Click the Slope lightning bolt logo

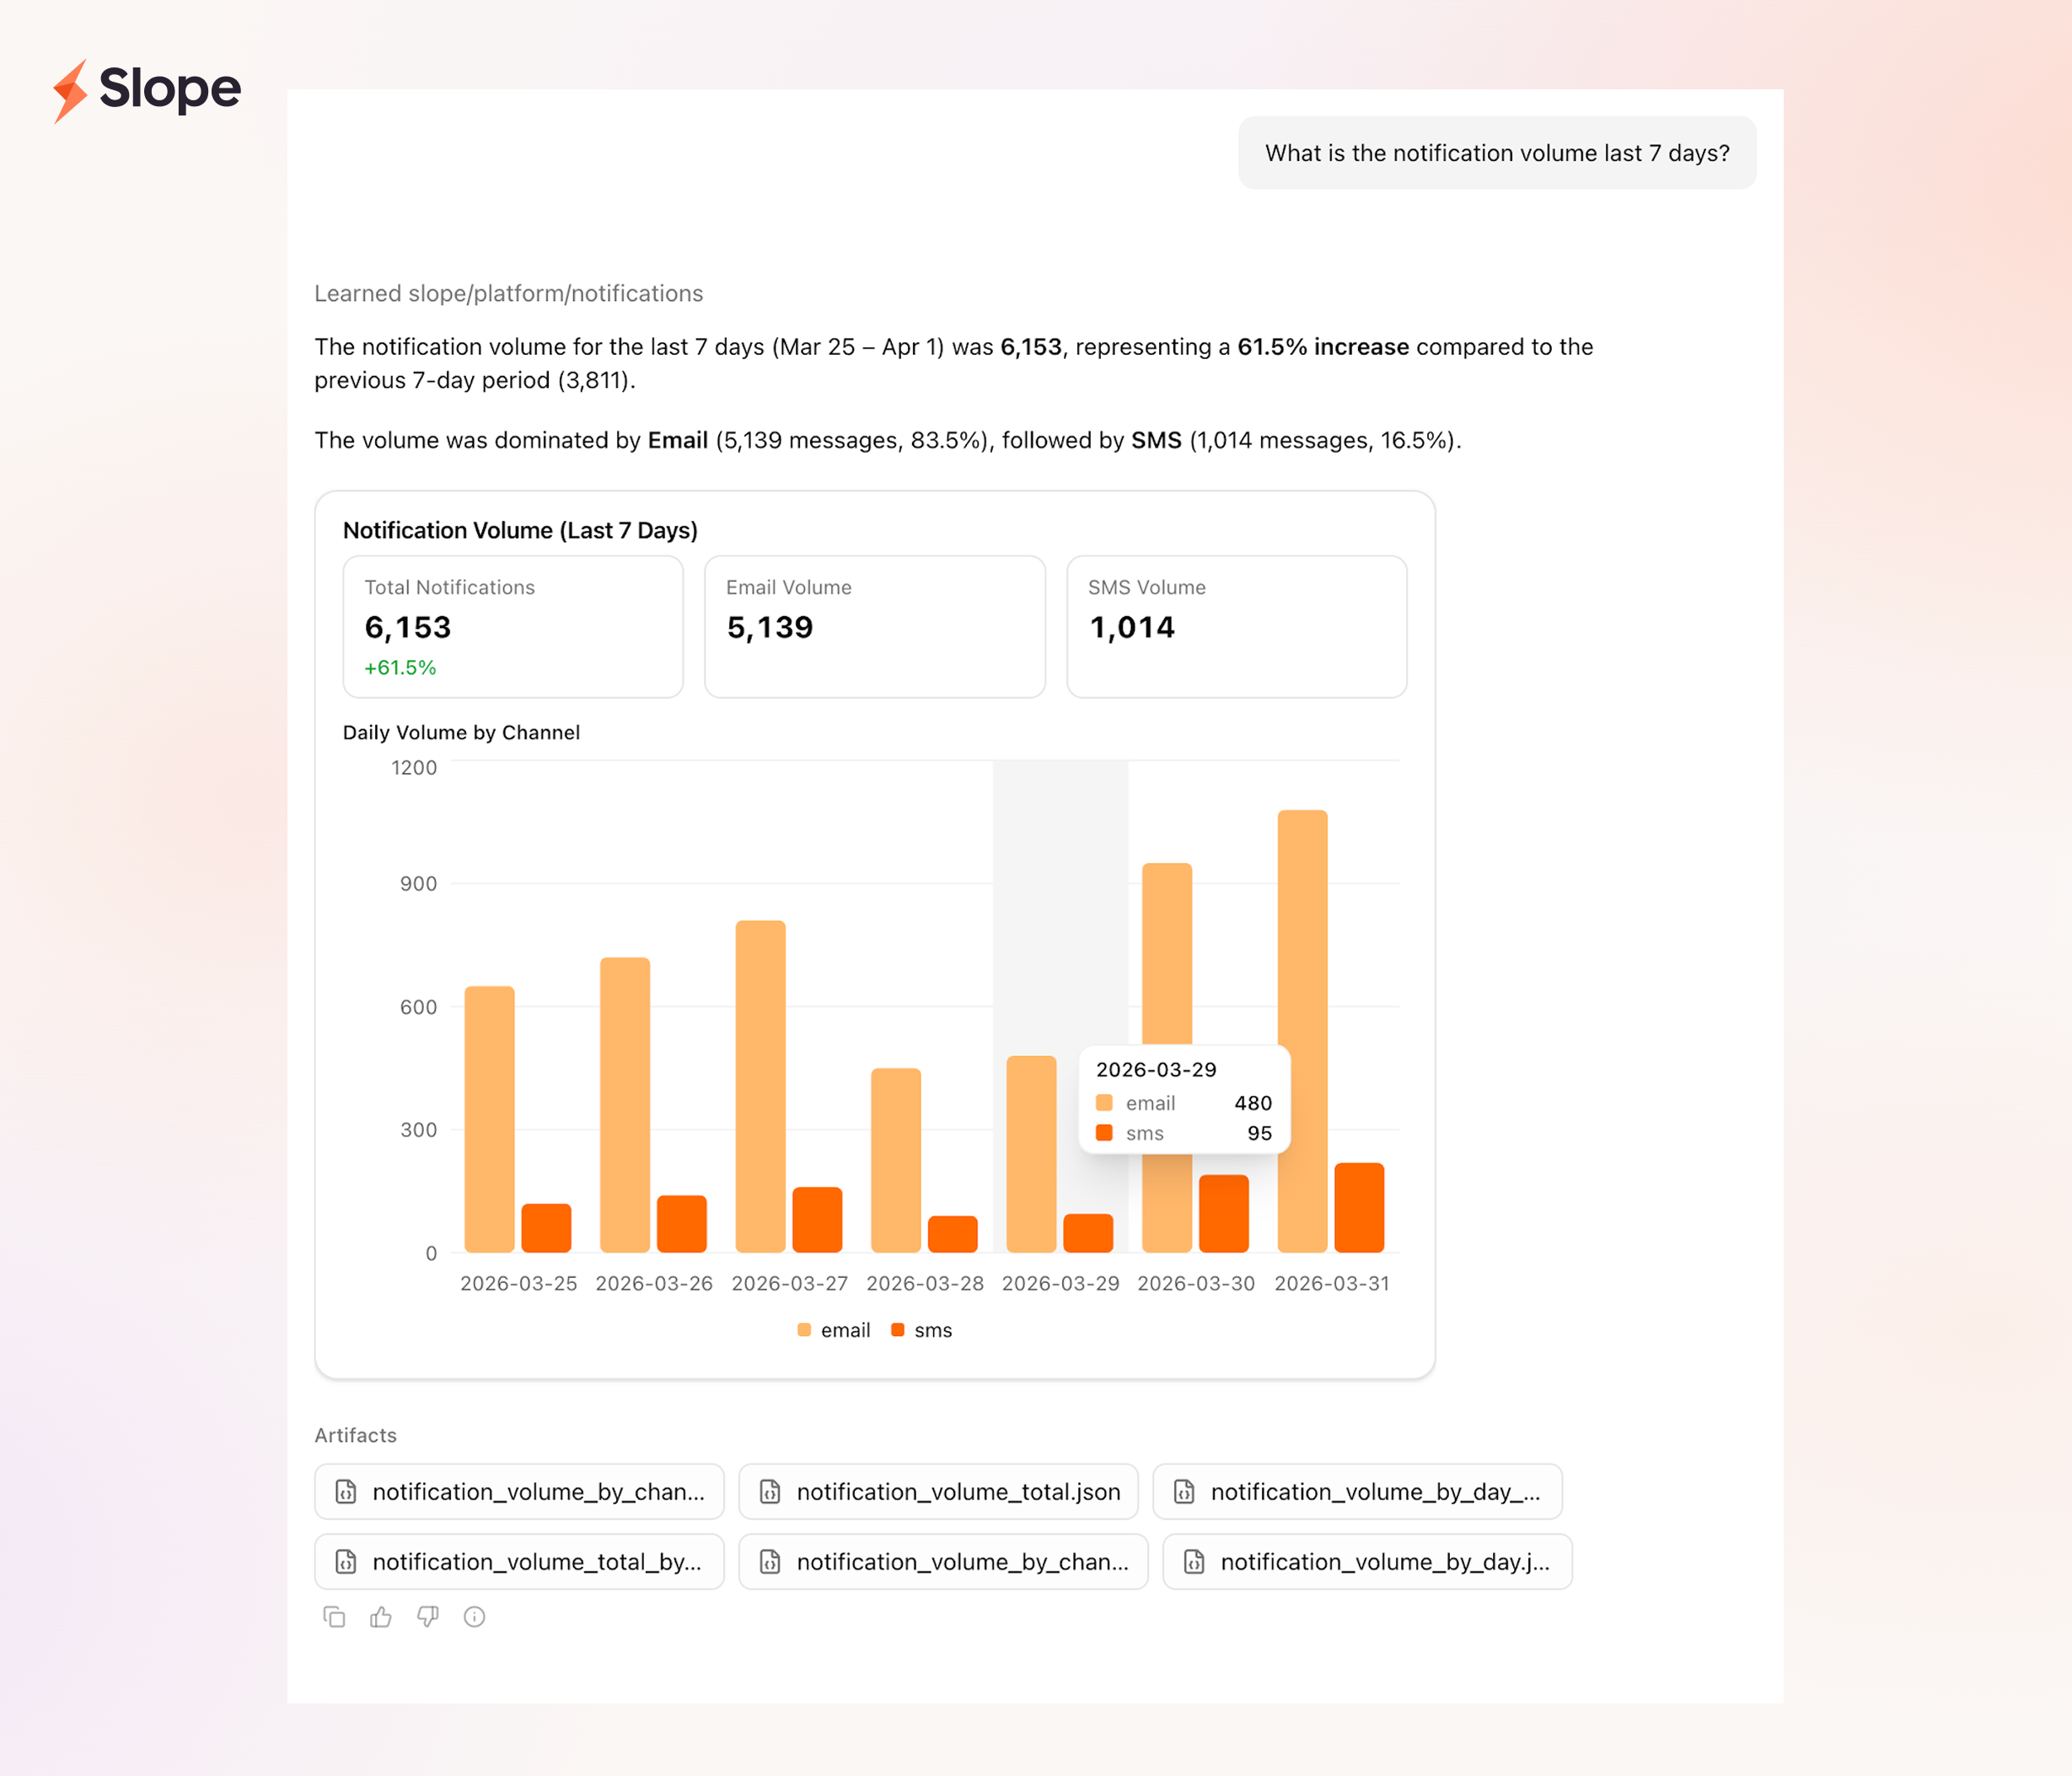70,90
